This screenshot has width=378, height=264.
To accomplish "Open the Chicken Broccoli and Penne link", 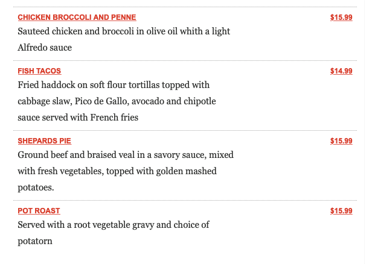I will 77,17.
